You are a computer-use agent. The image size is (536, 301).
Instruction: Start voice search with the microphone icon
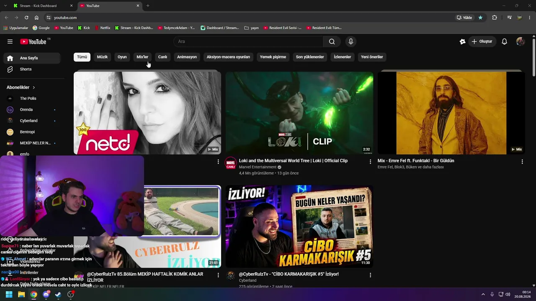coord(351,41)
